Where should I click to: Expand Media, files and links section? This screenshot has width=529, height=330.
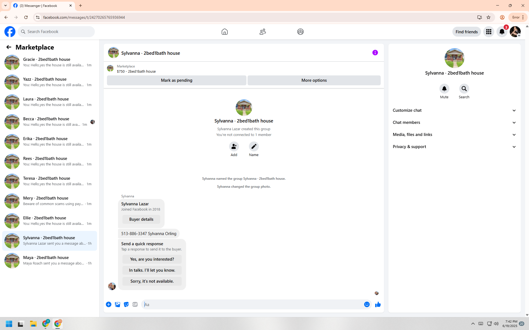tap(454, 135)
